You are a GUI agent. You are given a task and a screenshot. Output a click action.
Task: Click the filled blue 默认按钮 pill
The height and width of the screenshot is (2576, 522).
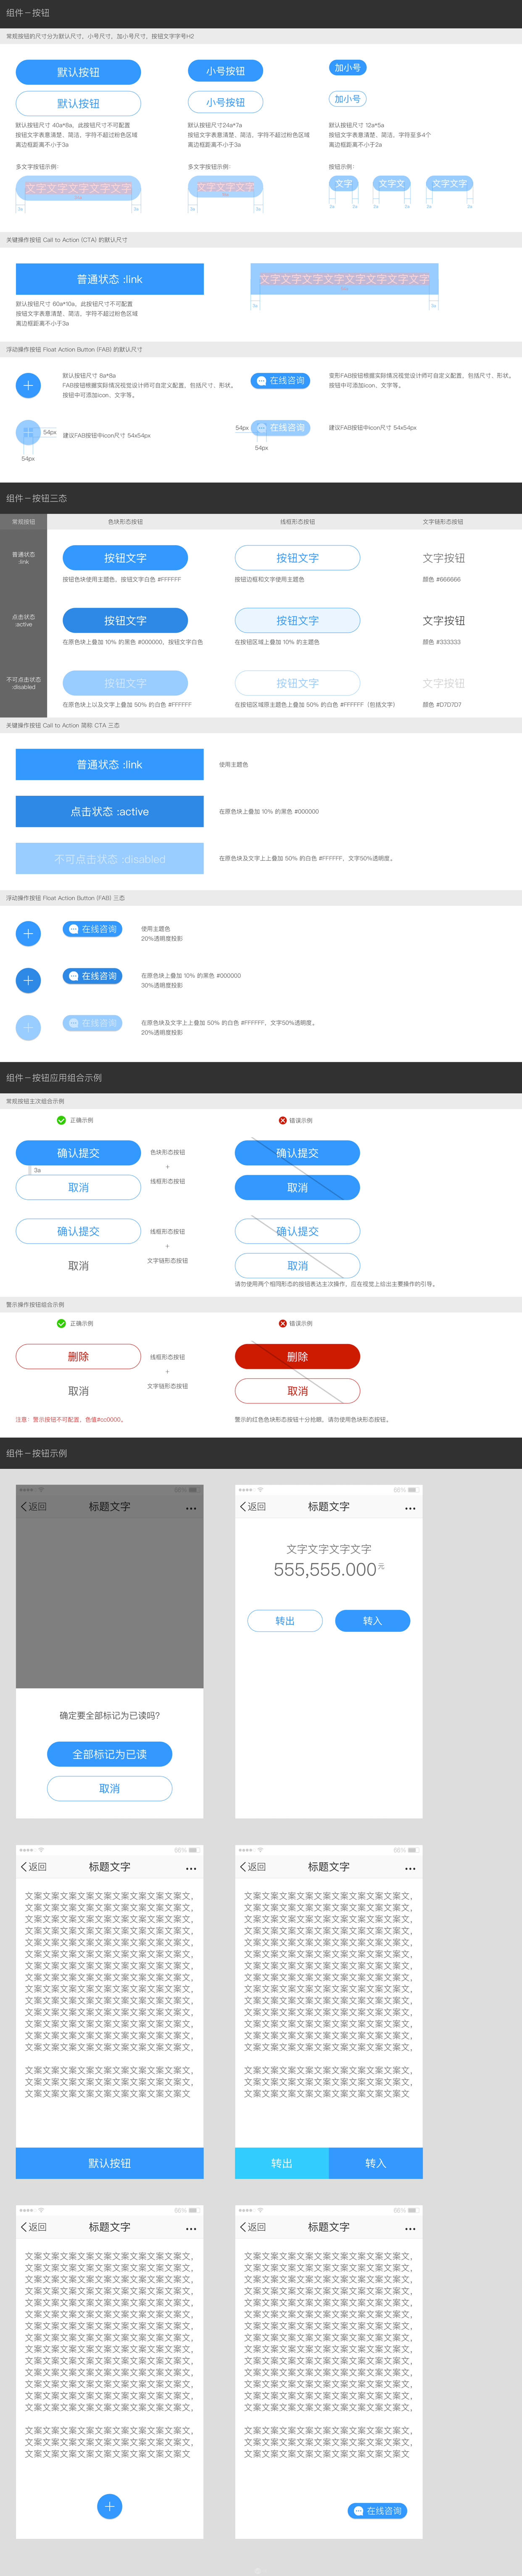(78, 72)
